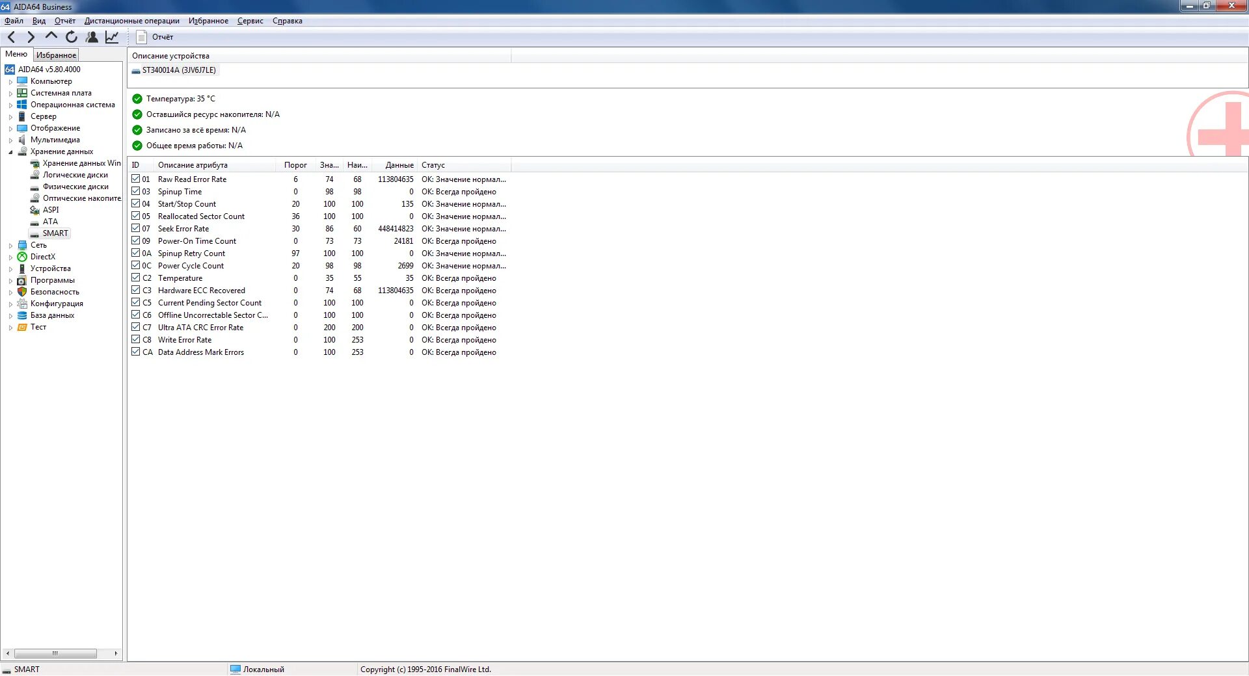
Task: Toggle the Power-On Time Count checkbox
Action: click(x=136, y=240)
